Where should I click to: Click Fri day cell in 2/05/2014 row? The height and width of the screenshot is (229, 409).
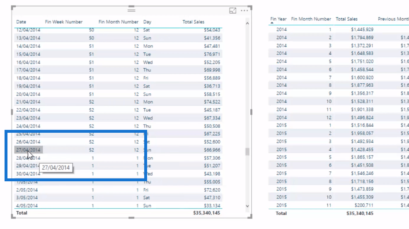tap(145, 190)
